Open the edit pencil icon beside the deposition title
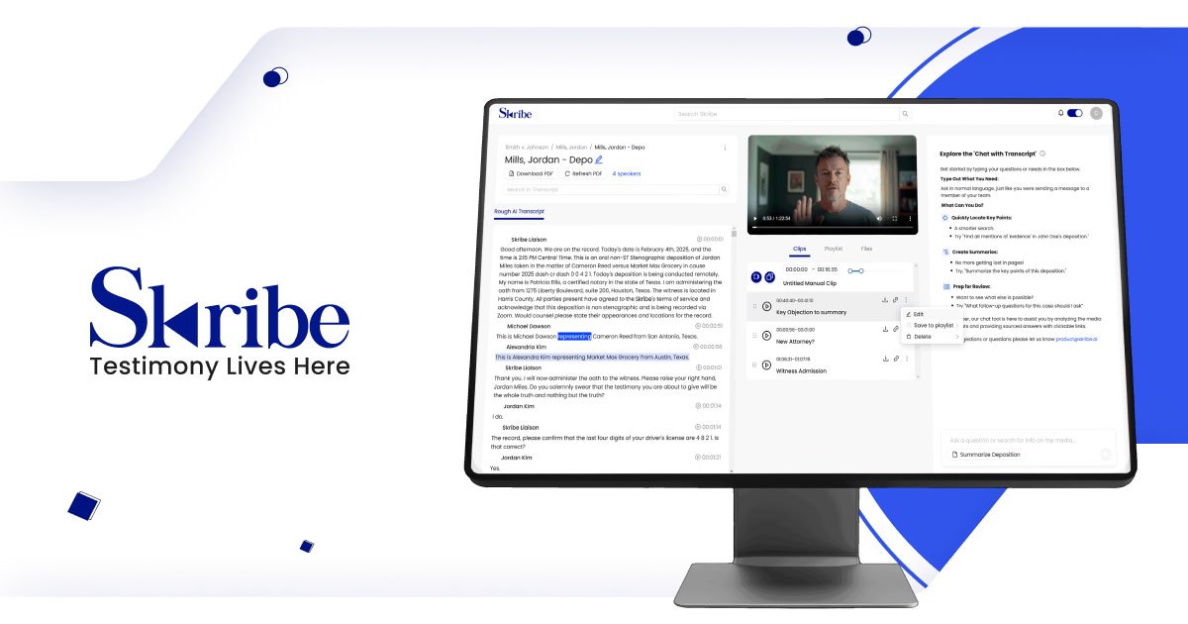This screenshot has width=1188, height=624. 599,158
